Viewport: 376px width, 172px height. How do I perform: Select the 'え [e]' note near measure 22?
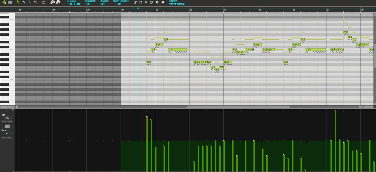159,45
